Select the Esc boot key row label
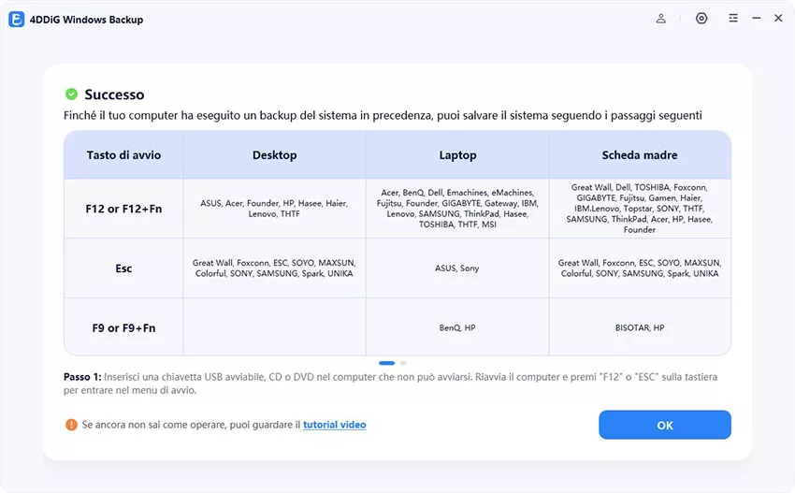The image size is (795, 493). (x=123, y=268)
